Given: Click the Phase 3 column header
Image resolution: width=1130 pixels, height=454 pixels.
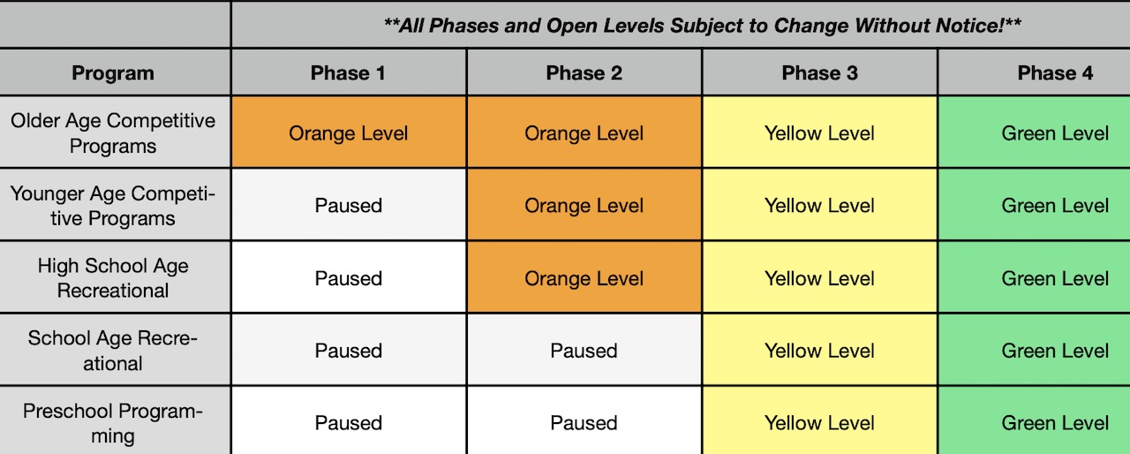Looking at the screenshot, I should coord(819,73).
